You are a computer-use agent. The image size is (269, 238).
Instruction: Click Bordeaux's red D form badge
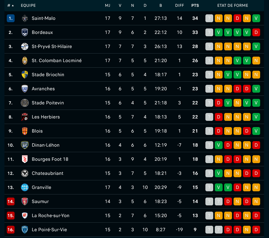[x=256, y=32]
